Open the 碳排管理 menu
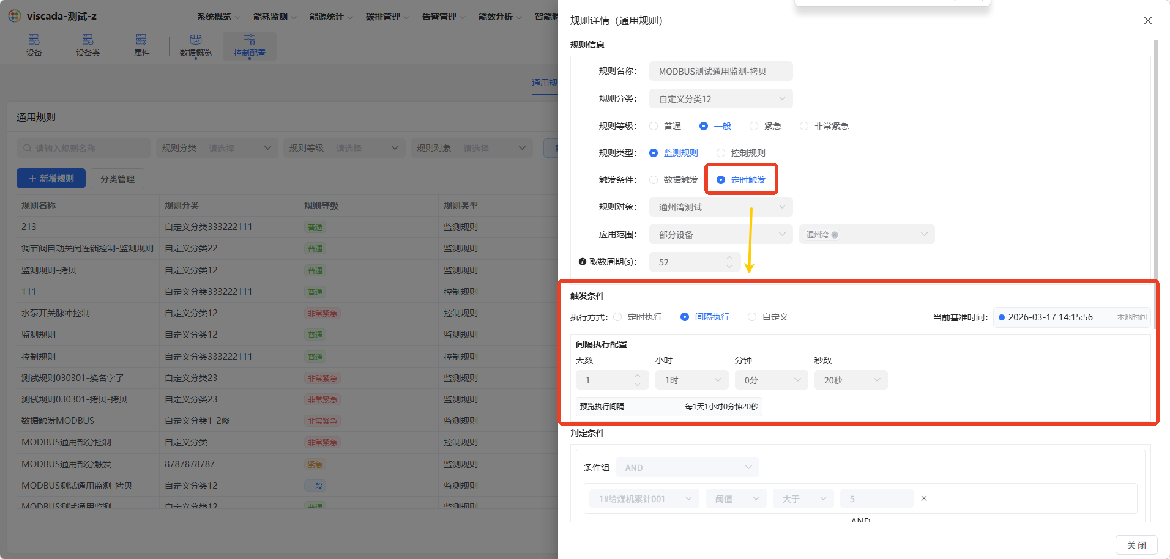 [387, 17]
